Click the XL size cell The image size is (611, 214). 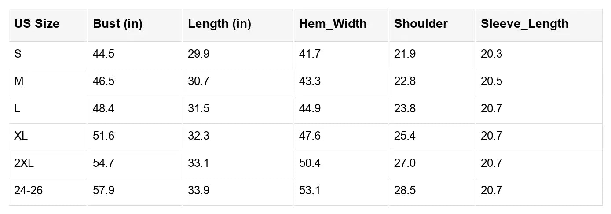21,136
